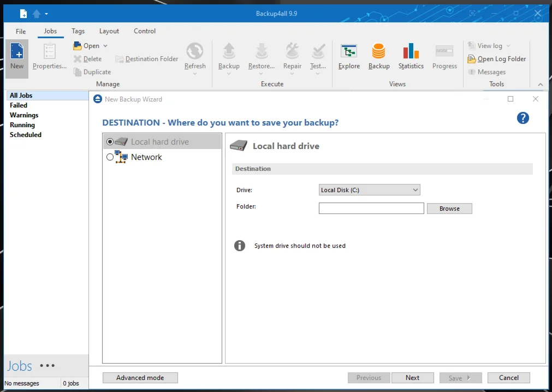Expand the Drive dropdown showing Local Disk (C:)
The width and height of the screenshot is (552, 392).
click(x=369, y=190)
